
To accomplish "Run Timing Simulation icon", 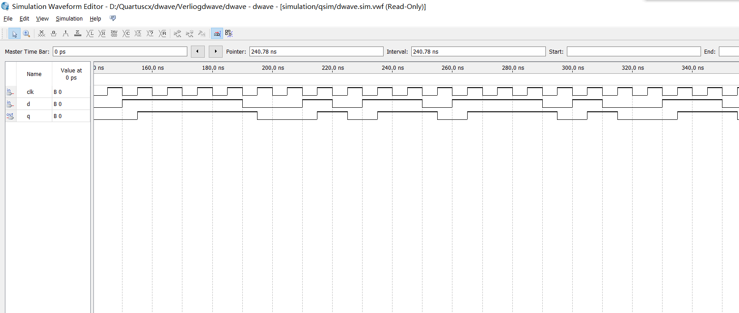I will (x=190, y=34).
